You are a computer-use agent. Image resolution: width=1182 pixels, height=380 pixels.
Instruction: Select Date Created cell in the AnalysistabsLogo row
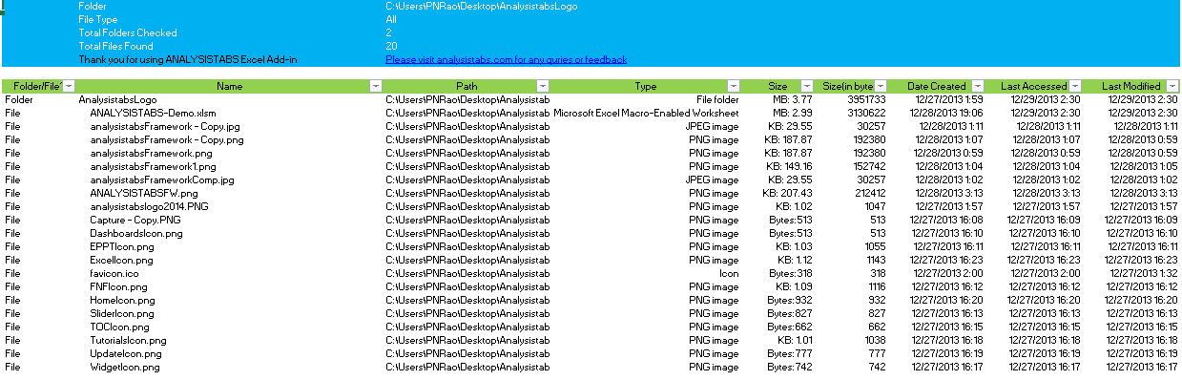pos(949,99)
